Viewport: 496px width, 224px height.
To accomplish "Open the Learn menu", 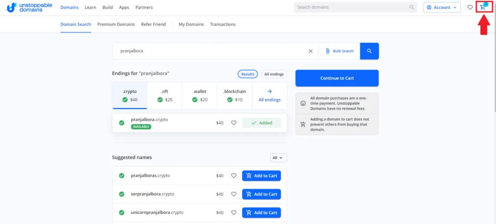I will [91, 7].
